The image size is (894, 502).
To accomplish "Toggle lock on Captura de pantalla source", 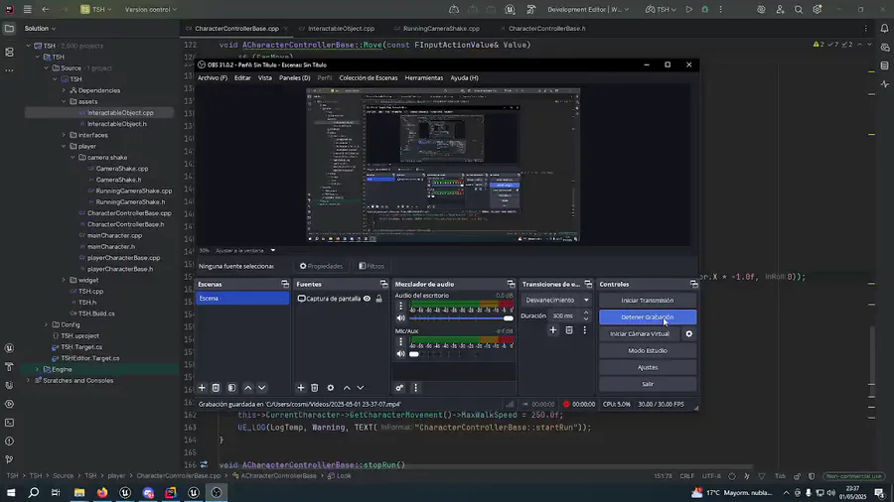I will tap(379, 299).
